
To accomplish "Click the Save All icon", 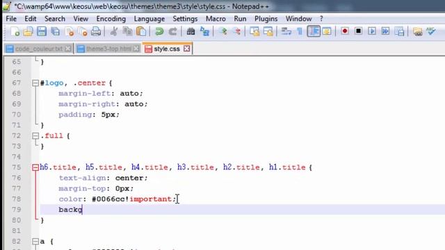I will click(56, 31).
